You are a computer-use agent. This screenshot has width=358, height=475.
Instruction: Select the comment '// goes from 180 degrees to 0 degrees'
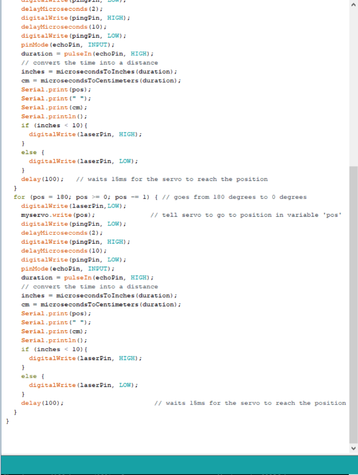click(235, 197)
